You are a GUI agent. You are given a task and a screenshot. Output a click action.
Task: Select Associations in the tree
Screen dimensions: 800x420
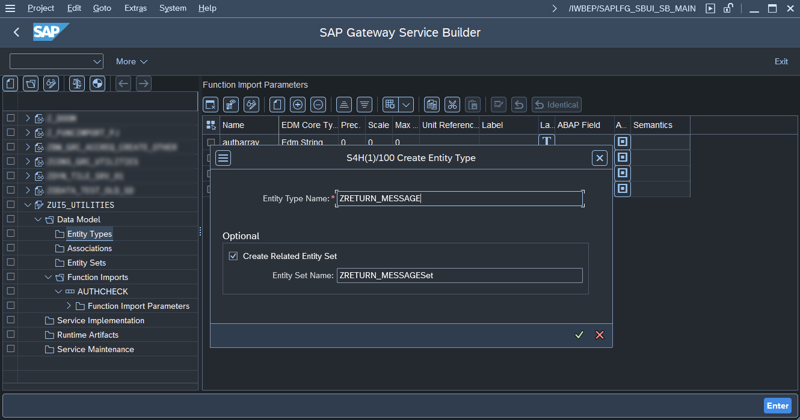coord(90,248)
